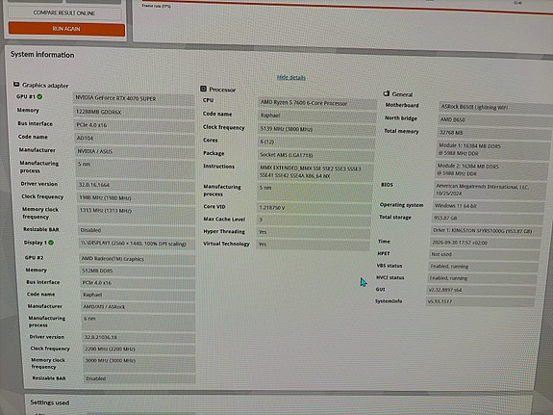553x415 pixels.
Task: Click the Socket AM5 (LGA1718) package value
Action: (x=315, y=155)
